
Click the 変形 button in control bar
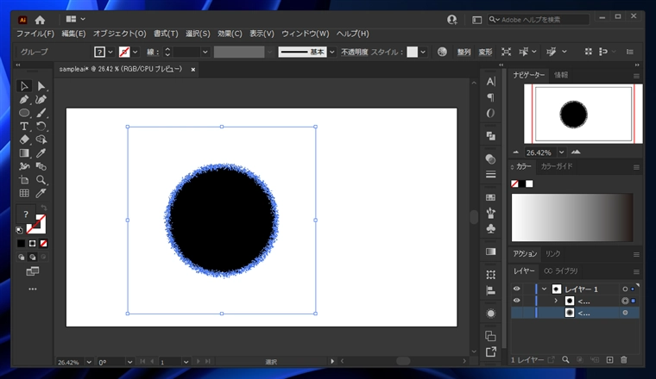point(485,52)
